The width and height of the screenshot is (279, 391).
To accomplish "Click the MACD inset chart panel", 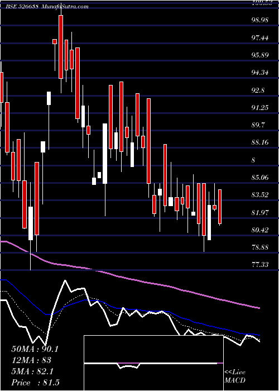I will coord(153,363).
